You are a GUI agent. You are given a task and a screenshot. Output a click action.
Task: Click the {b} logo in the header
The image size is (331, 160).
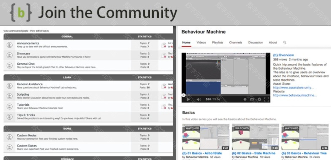(x=20, y=12)
